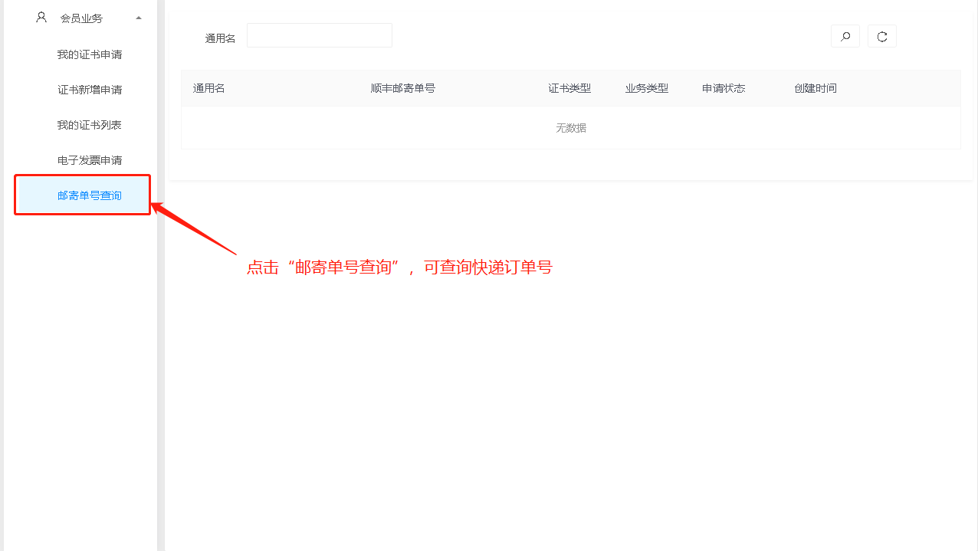This screenshot has width=978, height=551.
Task: Click the 顺丰邮寄单号 column header
Action: (x=402, y=88)
